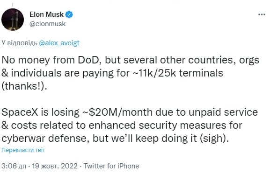This screenshot has height=174, width=270.
Task: Open the Twitter for iPhone source link
Action: click(111, 166)
